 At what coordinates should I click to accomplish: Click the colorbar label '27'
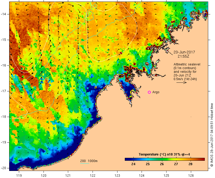pyautogui.click(x=176, y=164)
